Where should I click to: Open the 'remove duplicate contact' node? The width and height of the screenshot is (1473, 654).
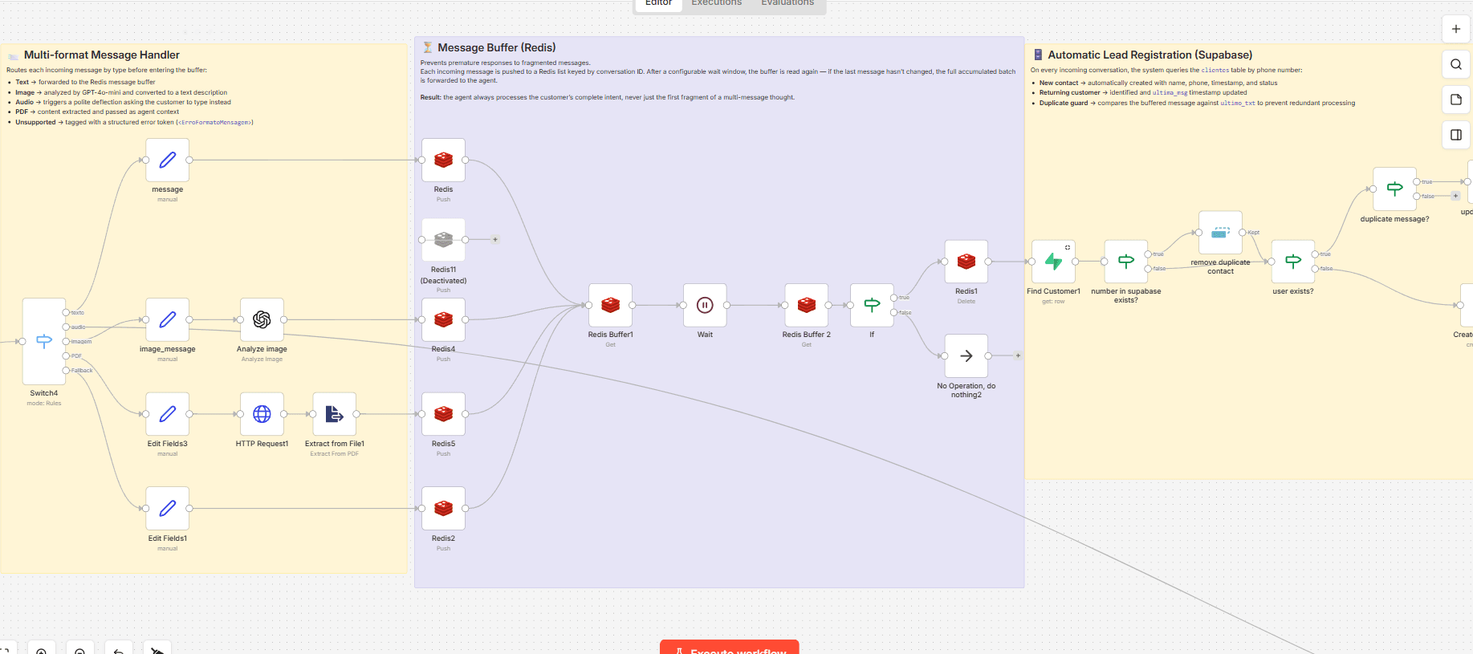1220,233
